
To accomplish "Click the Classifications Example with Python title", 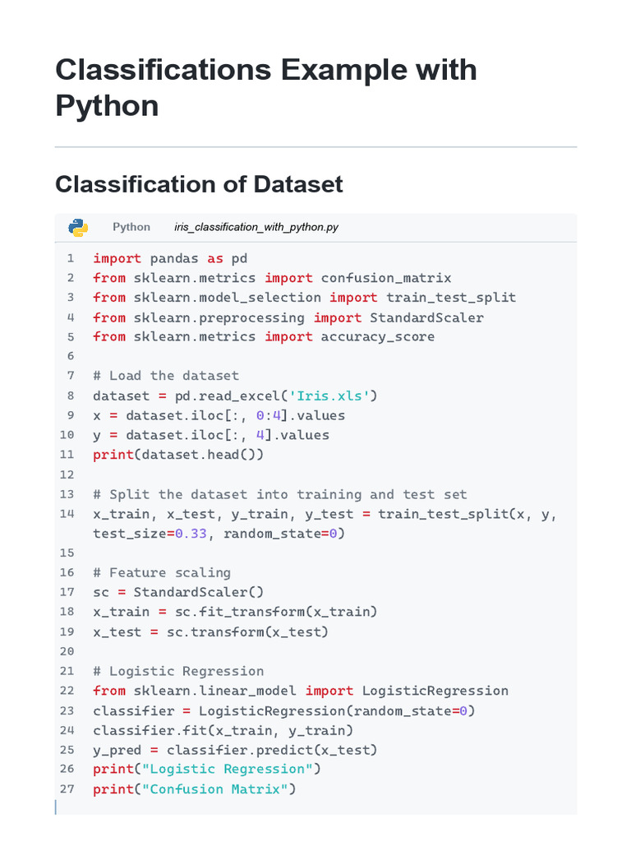I will click(x=266, y=87).
